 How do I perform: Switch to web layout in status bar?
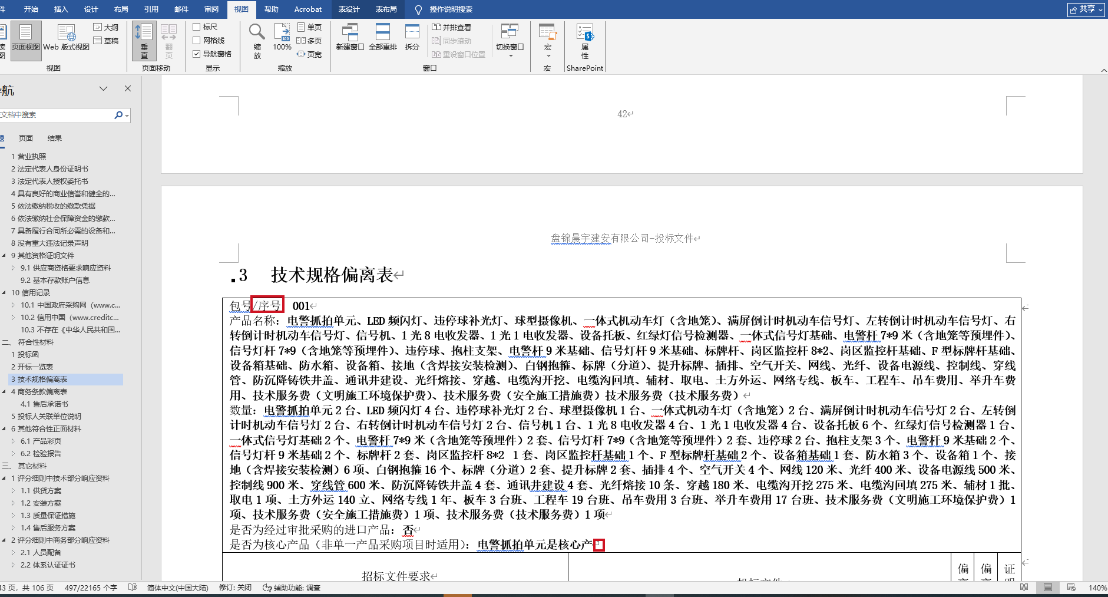tap(1071, 588)
